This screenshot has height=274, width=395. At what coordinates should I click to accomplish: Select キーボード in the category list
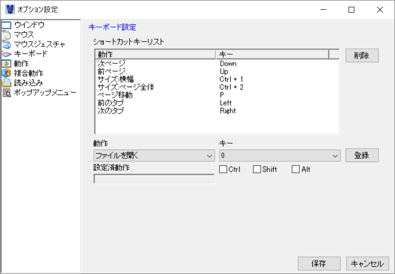click(30, 54)
